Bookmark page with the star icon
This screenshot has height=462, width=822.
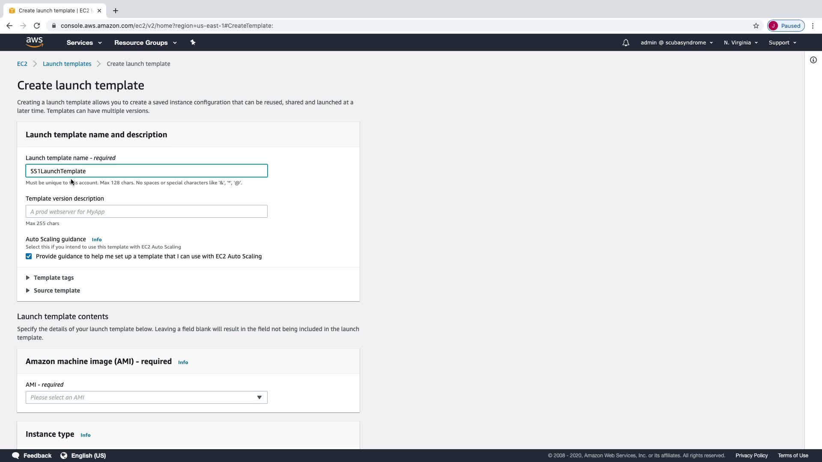tap(756, 26)
